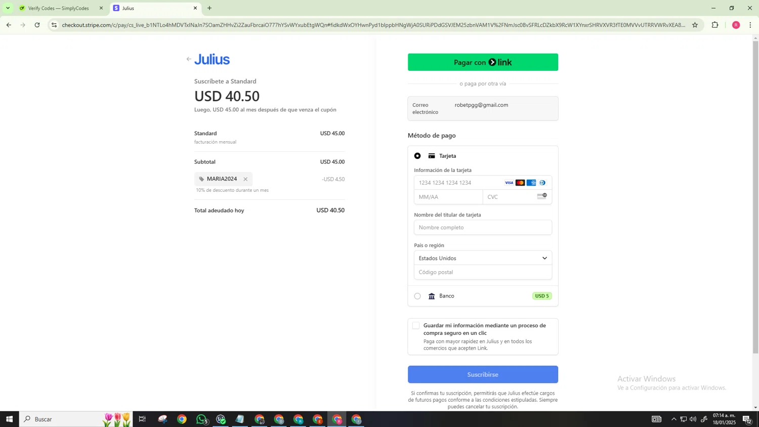Switch to the Verify Codes — SimplyCodes tab

tap(58, 8)
